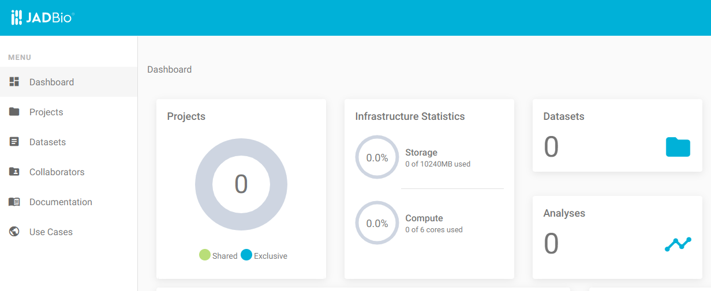Click the Use Cases globe icon
The width and height of the screenshot is (711, 291).
[14, 232]
